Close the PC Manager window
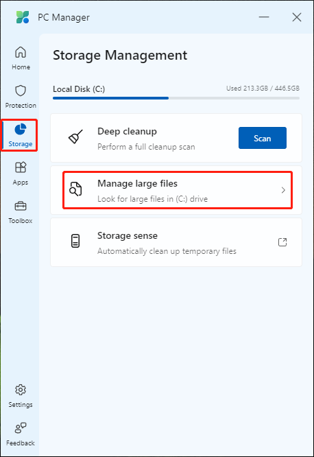The image size is (314, 457). 297,17
